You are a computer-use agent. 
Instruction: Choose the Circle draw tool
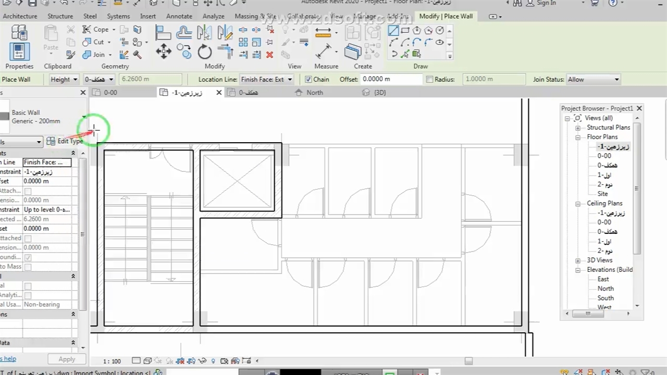pos(440,30)
